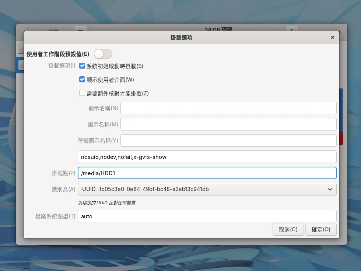361x271 pixels.
Task: Open the 識別為 UUID dropdown
Action: point(207,189)
